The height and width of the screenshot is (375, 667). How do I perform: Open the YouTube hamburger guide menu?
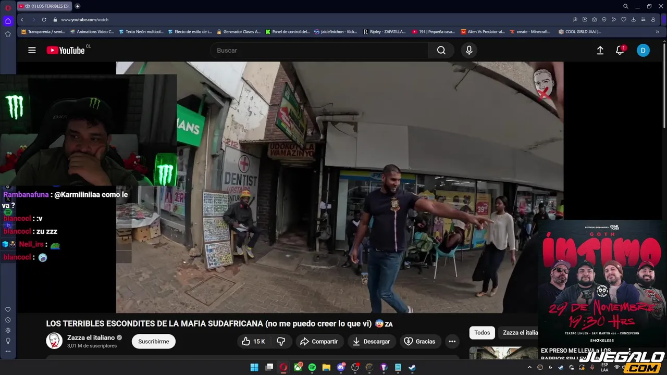32,50
